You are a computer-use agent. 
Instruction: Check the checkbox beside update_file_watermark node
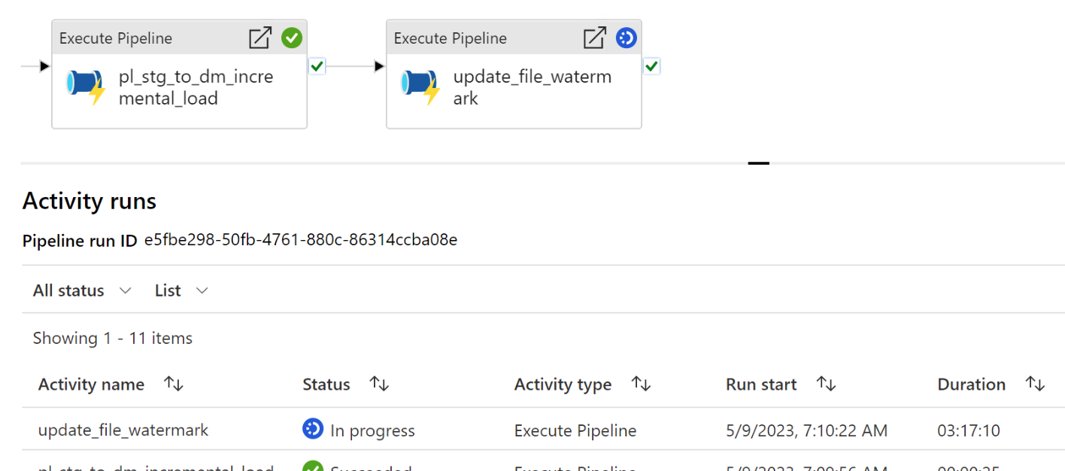651,65
